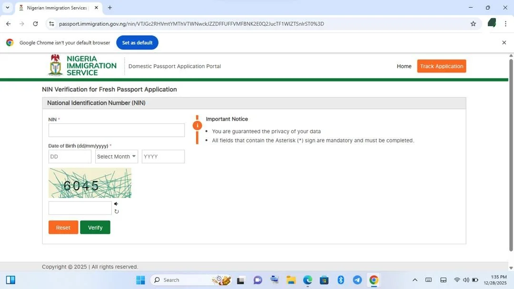The image size is (514, 289).
Task: Reload the page with the refresh icon
Action: (x=35, y=23)
